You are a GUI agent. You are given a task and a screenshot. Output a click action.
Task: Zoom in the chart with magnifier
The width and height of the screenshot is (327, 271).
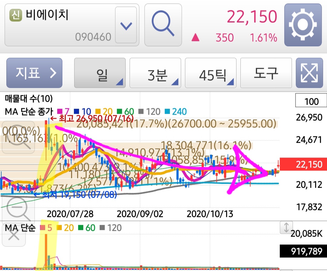click(x=18, y=137)
